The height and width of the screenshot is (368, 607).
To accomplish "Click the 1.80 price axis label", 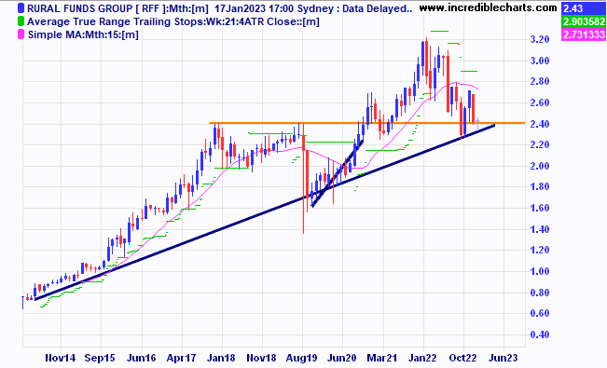I will [540, 186].
